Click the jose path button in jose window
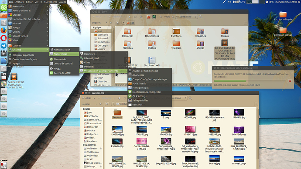Viewport: 301px width, 169px height. (130, 23)
